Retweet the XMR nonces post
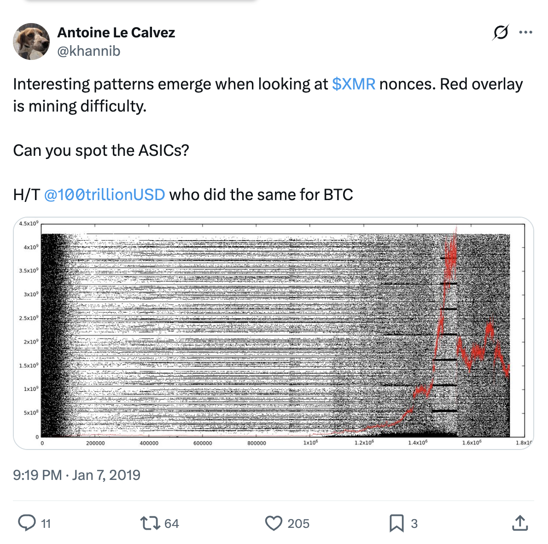Viewport: 548px width, 544px height. pos(150,523)
